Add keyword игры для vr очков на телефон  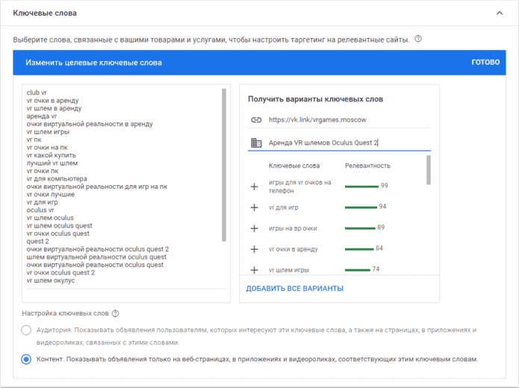coord(254,187)
